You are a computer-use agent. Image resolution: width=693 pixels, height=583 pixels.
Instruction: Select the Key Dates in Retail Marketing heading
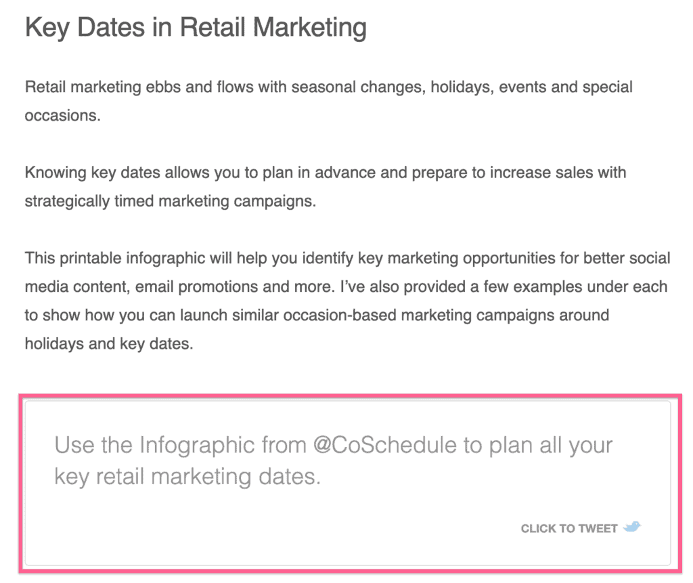tap(196, 28)
